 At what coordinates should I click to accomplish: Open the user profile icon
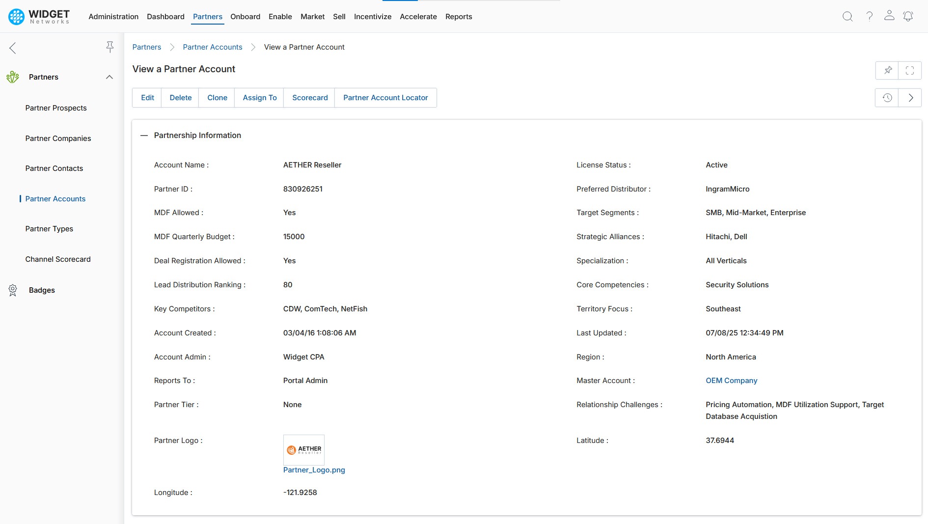[x=889, y=15]
